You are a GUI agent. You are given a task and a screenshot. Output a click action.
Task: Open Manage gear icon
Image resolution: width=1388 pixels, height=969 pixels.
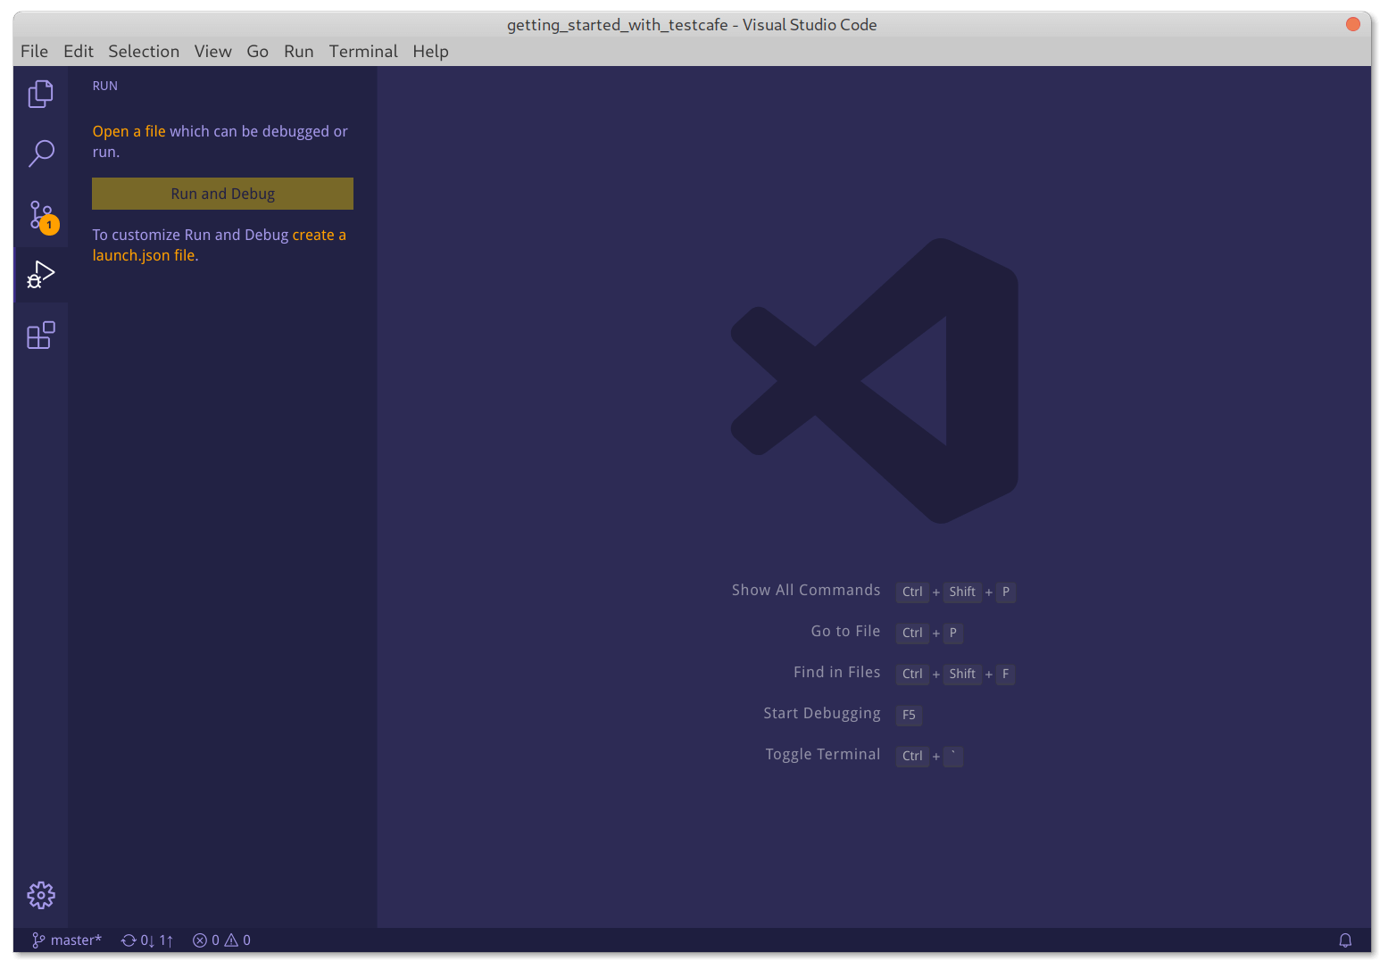41,895
